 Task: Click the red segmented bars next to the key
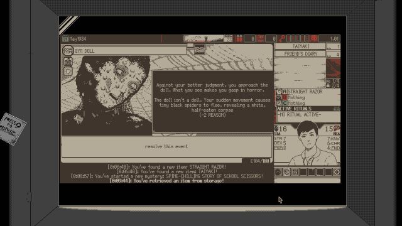click(x=298, y=39)
